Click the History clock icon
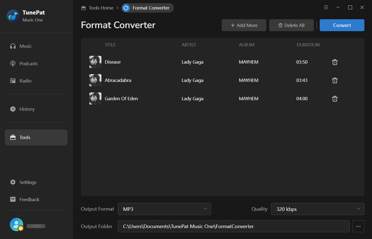Screen dimensions: 372x239 coord(13,109)
